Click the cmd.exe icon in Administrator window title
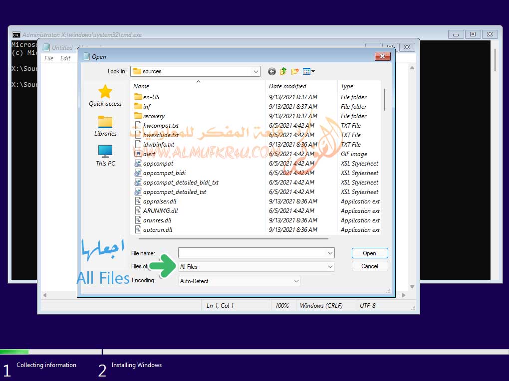The width and height of the screenshot is (509, 381). point(16,35)
